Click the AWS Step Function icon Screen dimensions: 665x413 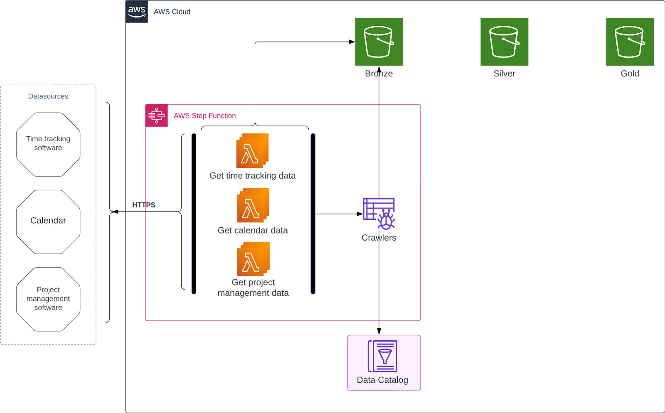point(157,116)
